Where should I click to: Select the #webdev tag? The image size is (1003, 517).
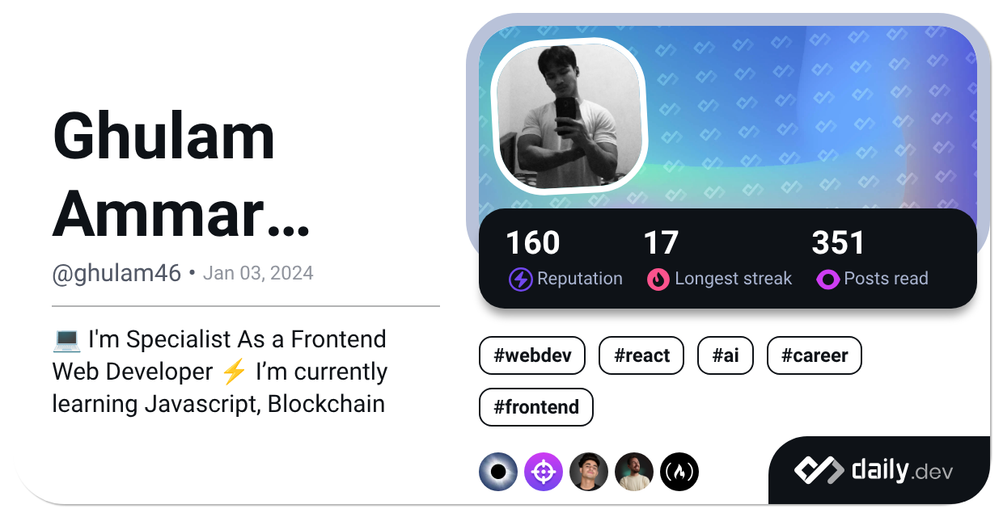pyautogui.click(x=531, y=356)
